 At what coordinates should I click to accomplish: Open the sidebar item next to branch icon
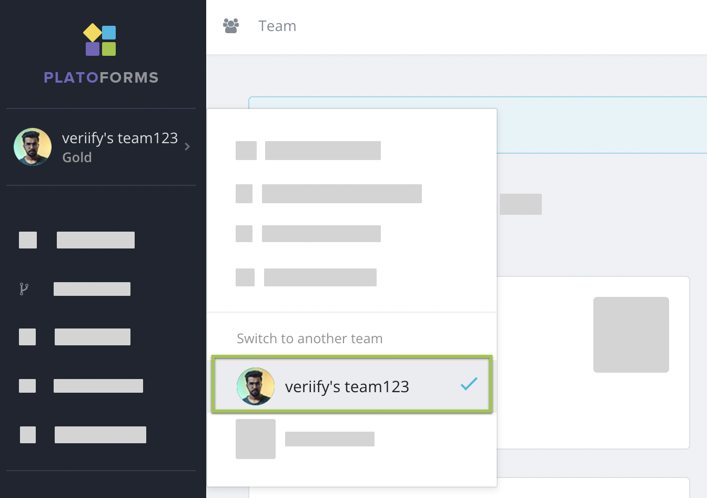92,289
